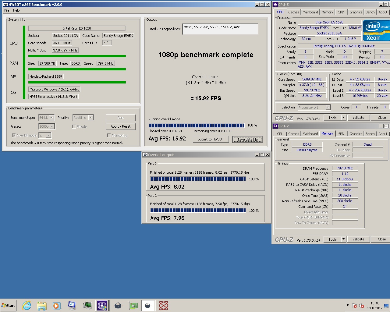Click the Intel Xeon E5 1620 name field in HWBOT
The height and width of the screenshot is (312, 390).
tap(77, 28)
